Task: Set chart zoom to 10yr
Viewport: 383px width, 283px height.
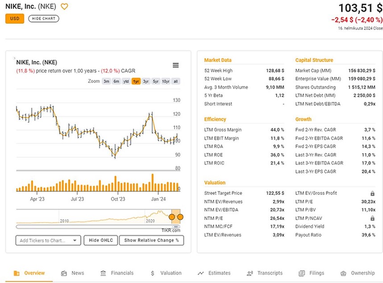Action: pos(166,81)
